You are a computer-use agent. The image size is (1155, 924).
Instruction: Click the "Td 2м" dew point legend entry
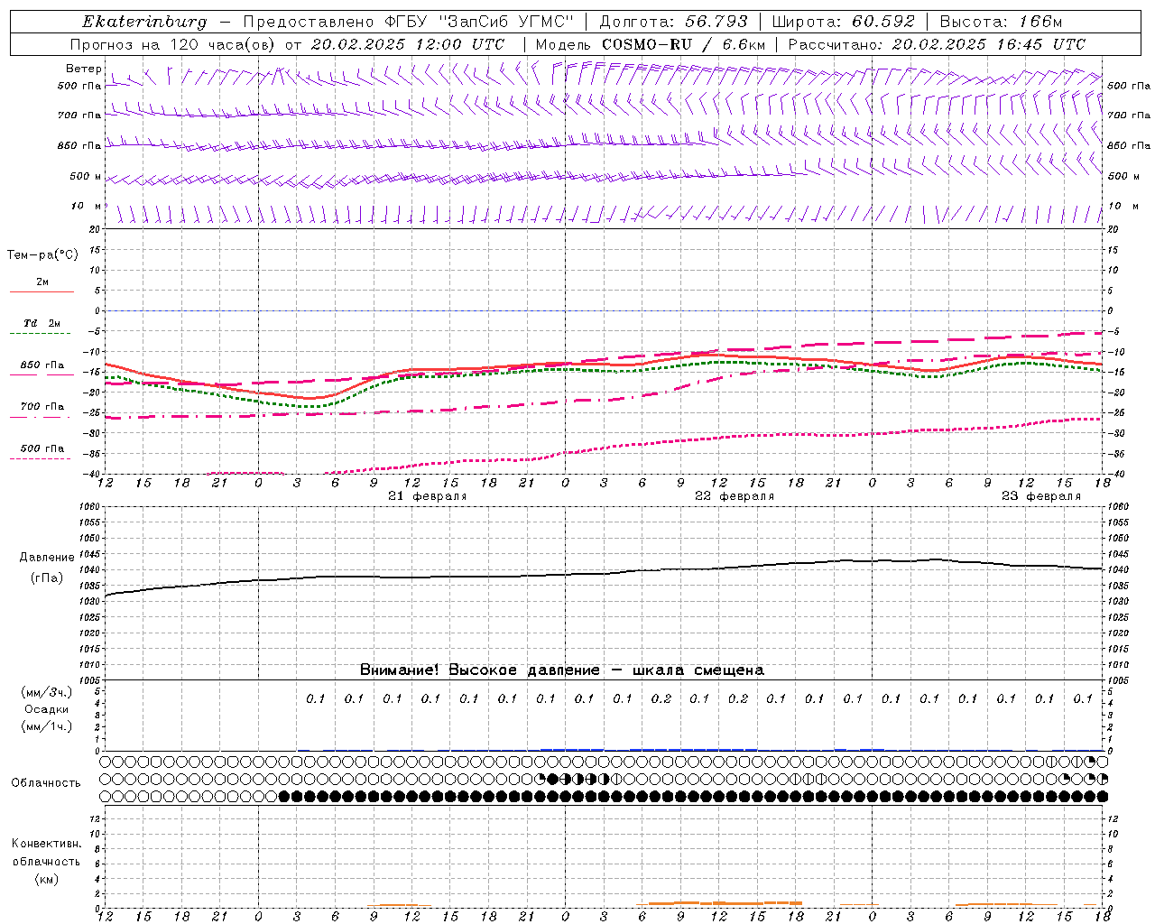click(42, 323)
